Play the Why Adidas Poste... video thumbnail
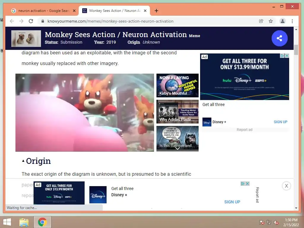This screenshot has height=228, width=304. pos(178,112)
